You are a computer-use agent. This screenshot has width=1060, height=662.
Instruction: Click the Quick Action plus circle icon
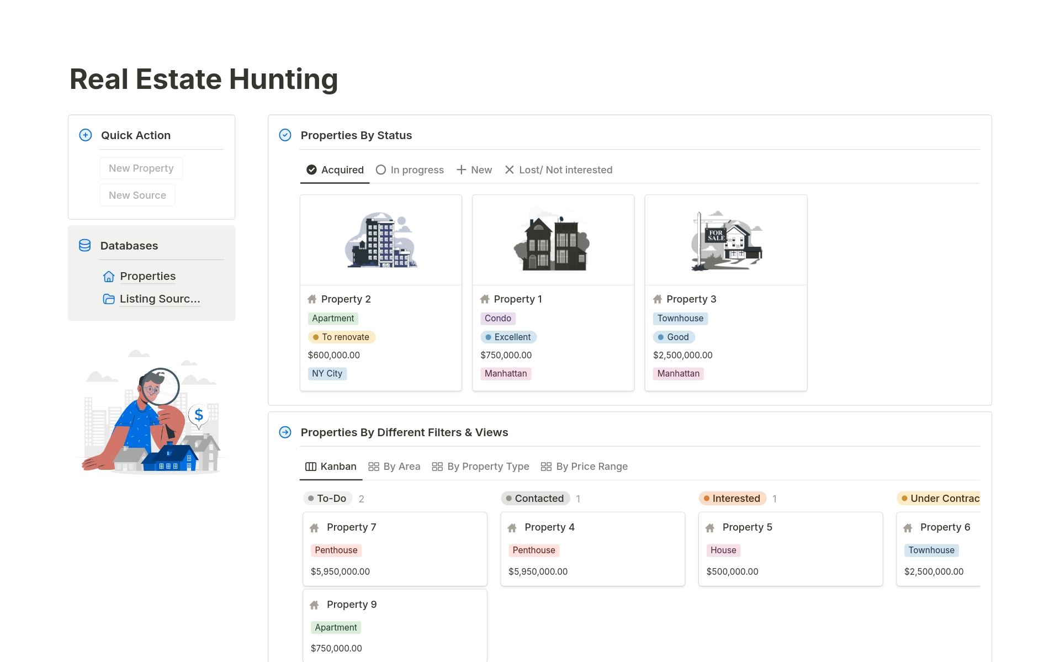[x=86, y=135]
